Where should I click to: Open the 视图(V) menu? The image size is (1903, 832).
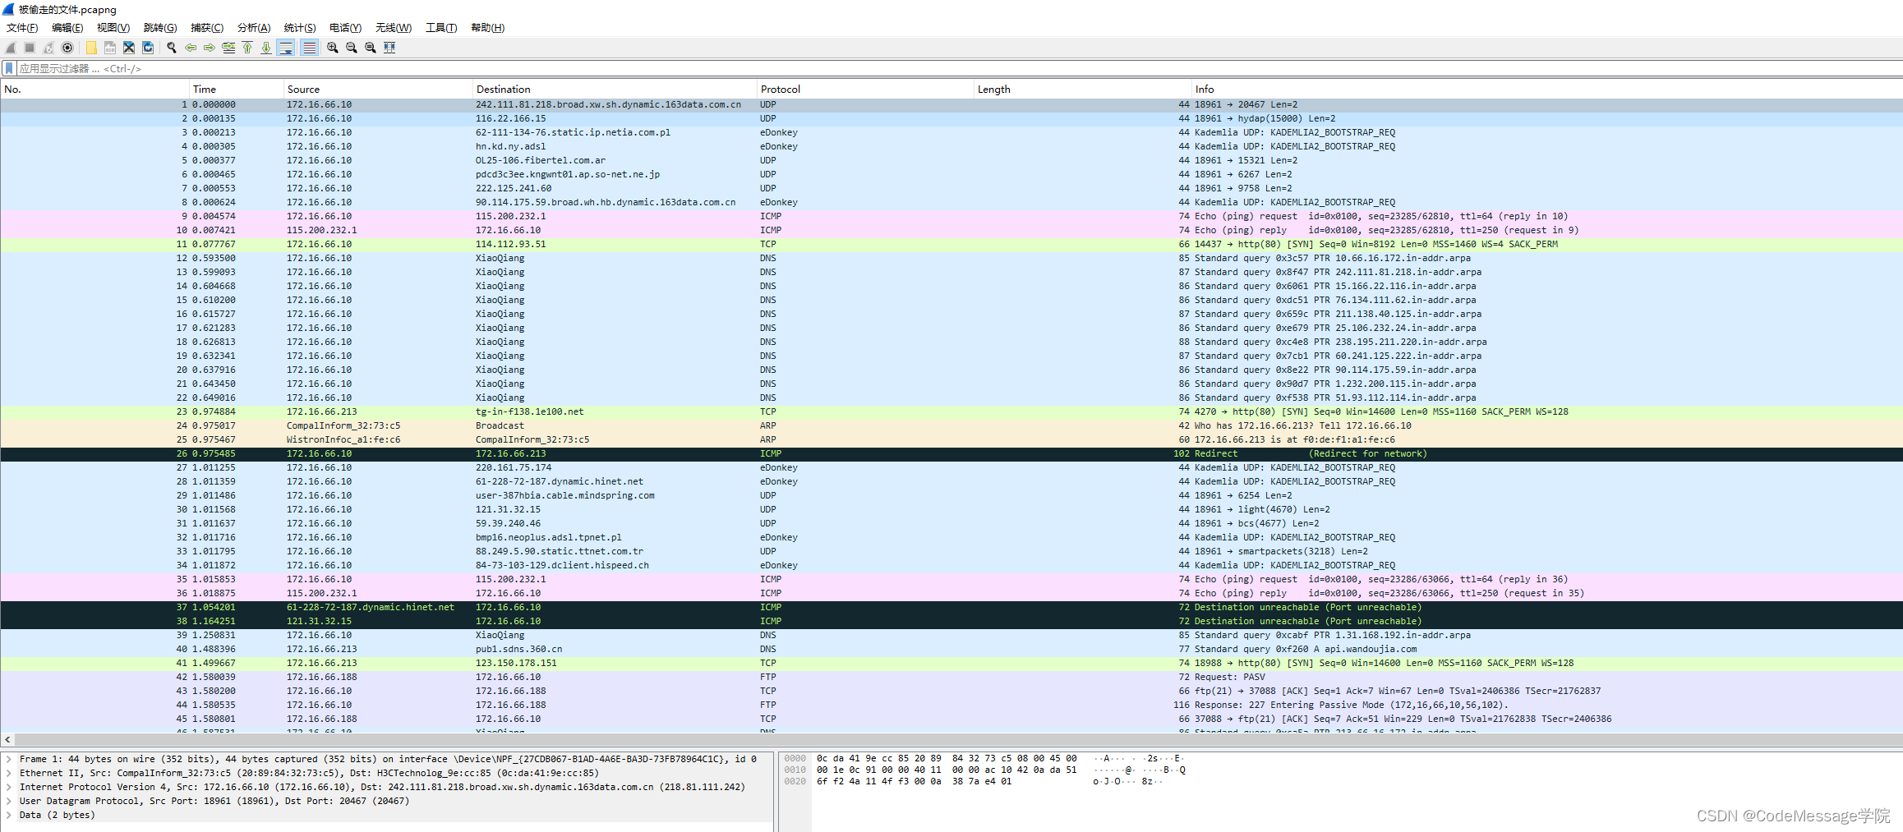point(113,28)
